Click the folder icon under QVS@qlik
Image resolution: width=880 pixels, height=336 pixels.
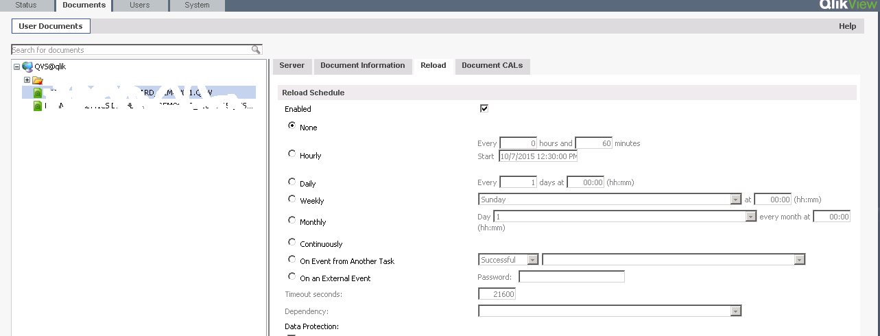tap(38, 80)
